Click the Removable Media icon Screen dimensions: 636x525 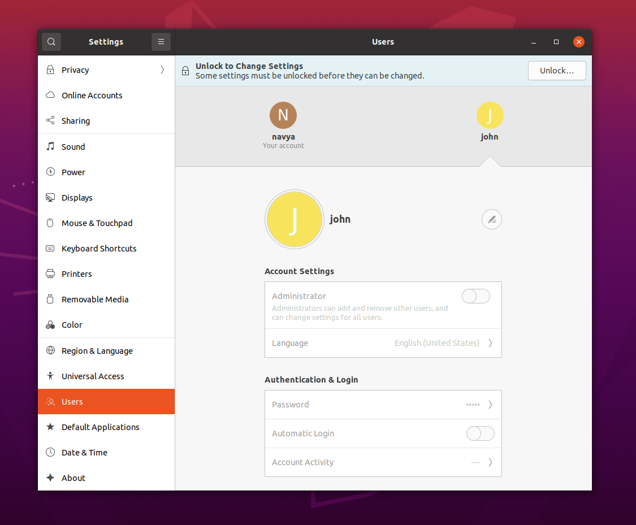click(50, 299)
